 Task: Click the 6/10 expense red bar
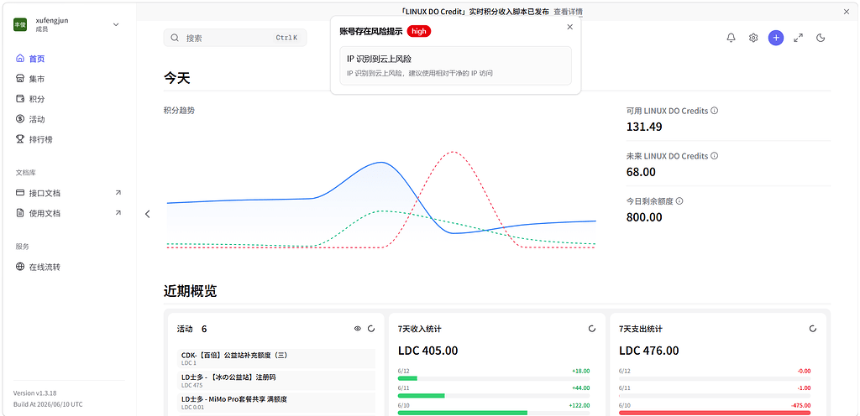click(715, 413)
